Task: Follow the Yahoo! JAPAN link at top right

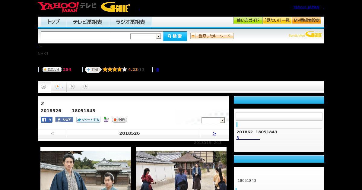Action: [x=306, y=7]
